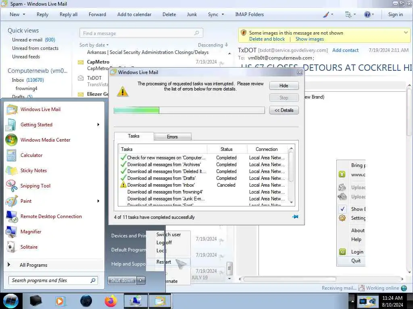Click the gear Settings icon in tray menu

pos(342,218)
